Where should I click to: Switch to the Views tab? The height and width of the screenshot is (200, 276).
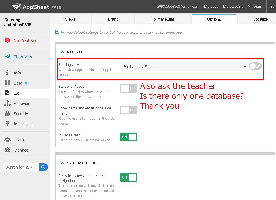(70, 19)
